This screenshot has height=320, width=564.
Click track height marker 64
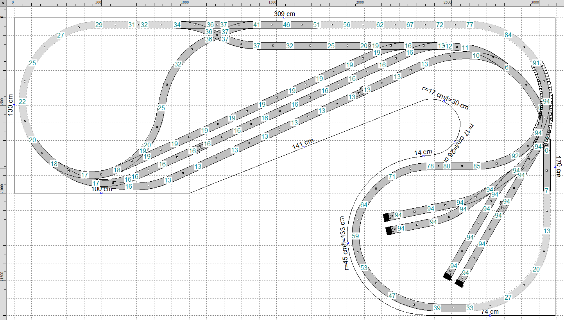coord(364,205)
